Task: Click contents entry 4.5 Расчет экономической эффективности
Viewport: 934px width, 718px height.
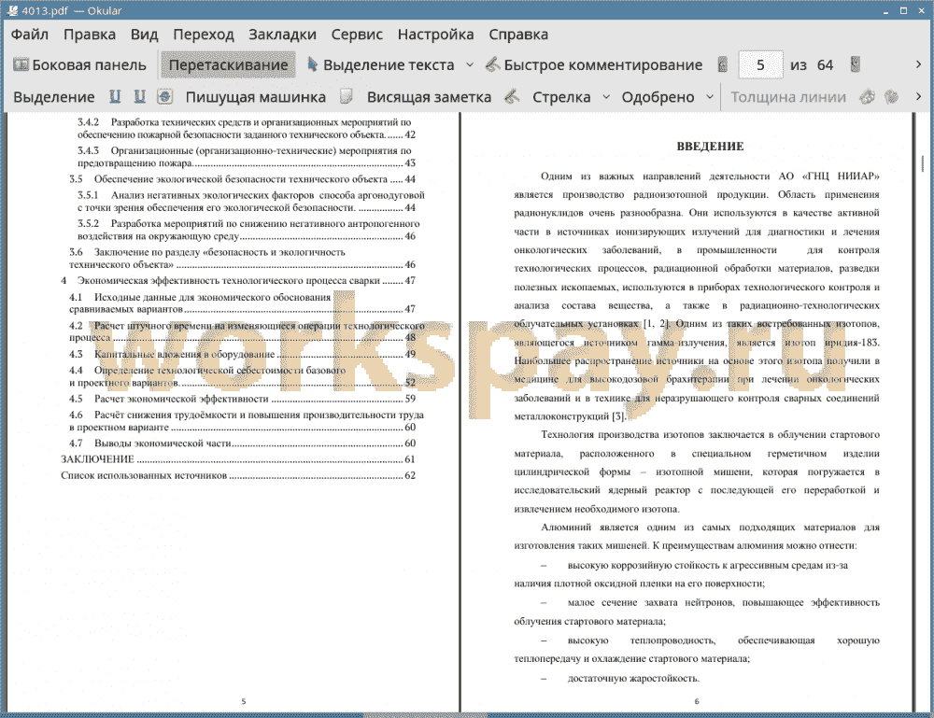Action: pos(242,399)
